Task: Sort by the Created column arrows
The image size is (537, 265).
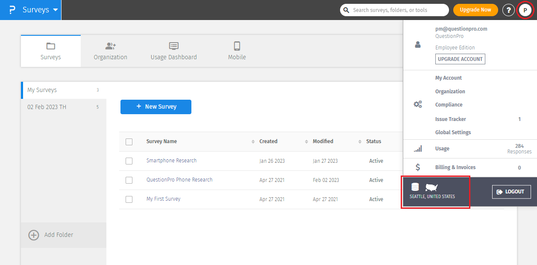Action: 306,141
